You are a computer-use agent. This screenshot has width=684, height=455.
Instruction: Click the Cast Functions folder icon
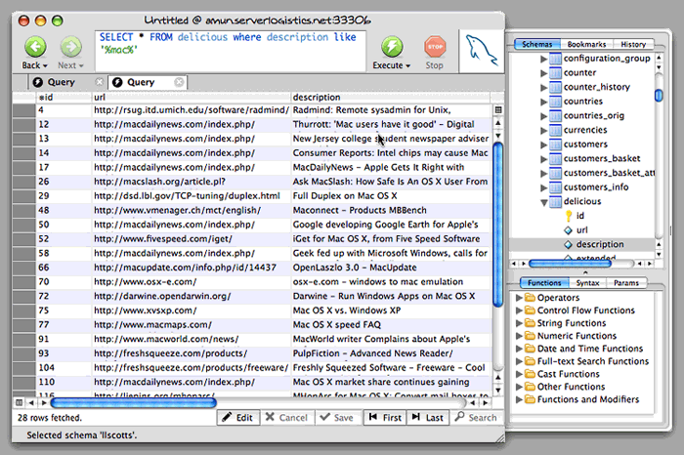pos(530,374)
